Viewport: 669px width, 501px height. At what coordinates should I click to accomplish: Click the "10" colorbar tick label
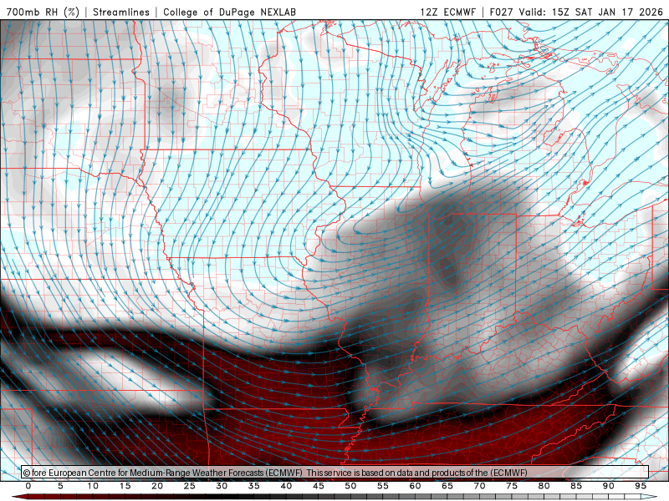(x=93, y=486)
